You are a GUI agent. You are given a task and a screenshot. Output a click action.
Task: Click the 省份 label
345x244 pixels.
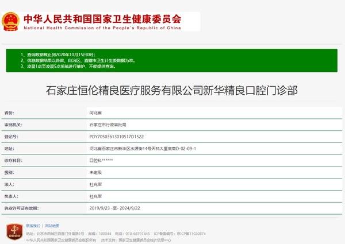[x=9, y=113]
